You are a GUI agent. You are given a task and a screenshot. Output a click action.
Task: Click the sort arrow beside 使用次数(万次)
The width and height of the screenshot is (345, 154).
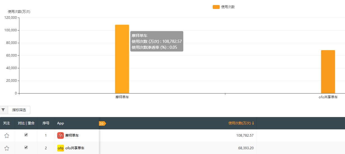coord(253,123)
